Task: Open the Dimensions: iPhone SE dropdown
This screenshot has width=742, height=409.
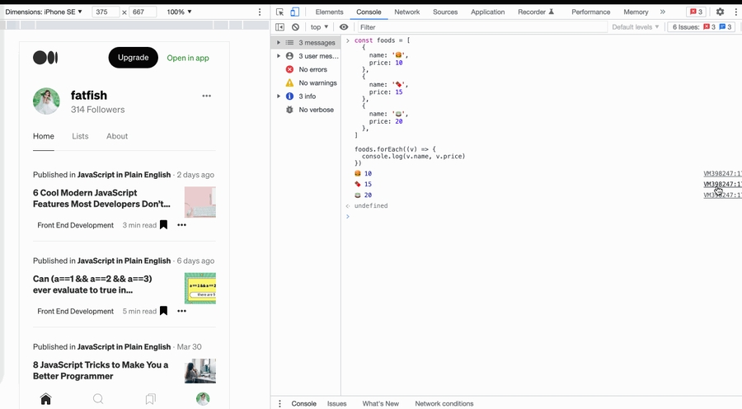Action: point(45,12)
